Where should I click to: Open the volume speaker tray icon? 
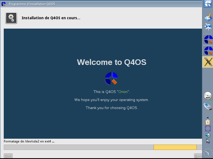tap(208, 135)
